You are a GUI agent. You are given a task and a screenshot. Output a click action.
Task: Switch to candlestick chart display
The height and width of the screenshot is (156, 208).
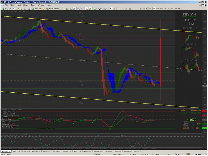click(71, 9)
